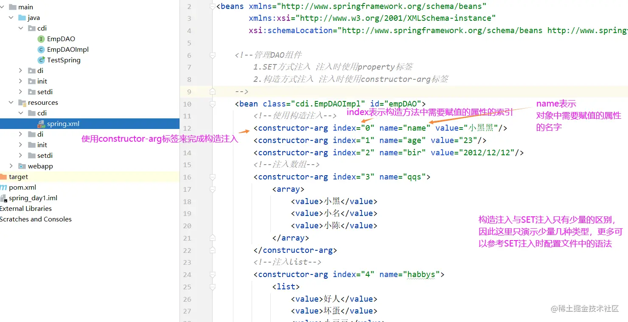Select EmpDAO in the project tree
628x322 pixels.
pyautogui.click(x=61, y=39)
